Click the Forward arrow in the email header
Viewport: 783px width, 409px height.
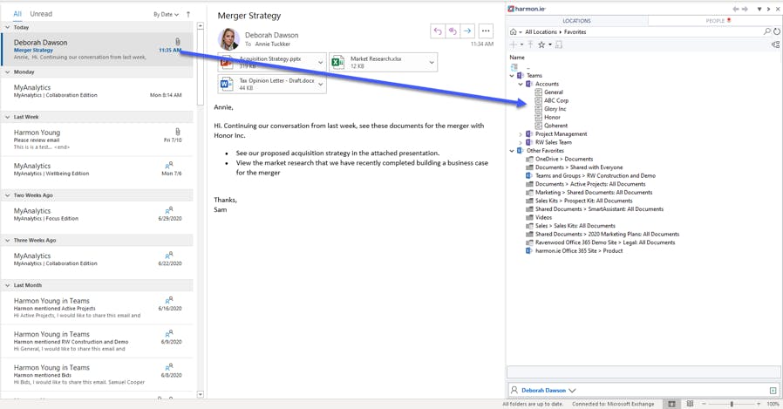click(x=466, y=31)
